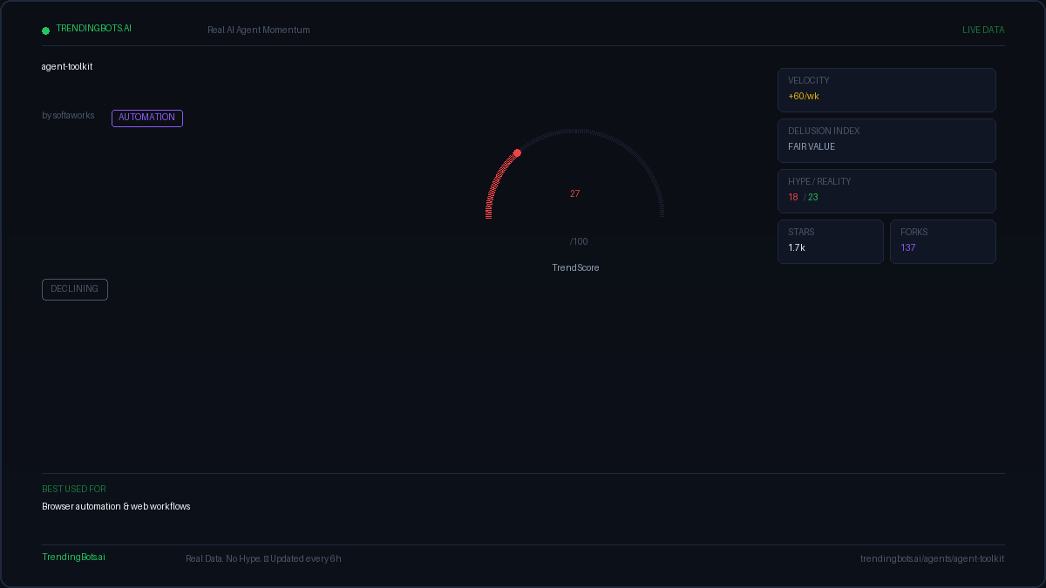Open the VELOCITY card

click(x=886, y=90)
